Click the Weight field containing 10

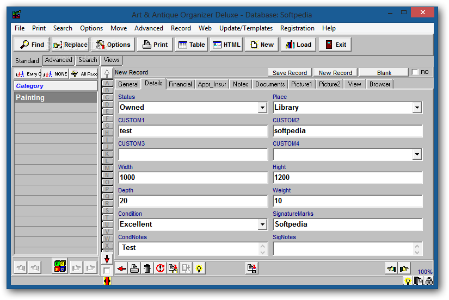[x=348, y=201]
